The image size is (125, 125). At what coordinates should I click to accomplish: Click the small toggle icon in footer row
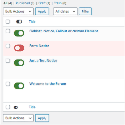click(16, 107)
